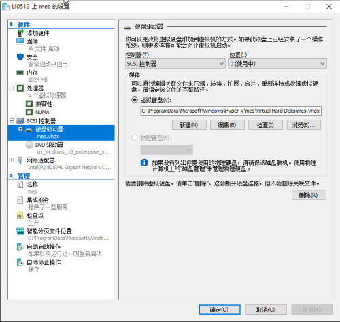Screen dimensions: 340x322
Task: Click the SCSI controller (SCSI 控制器) icon
Action: tap(20, 120)
